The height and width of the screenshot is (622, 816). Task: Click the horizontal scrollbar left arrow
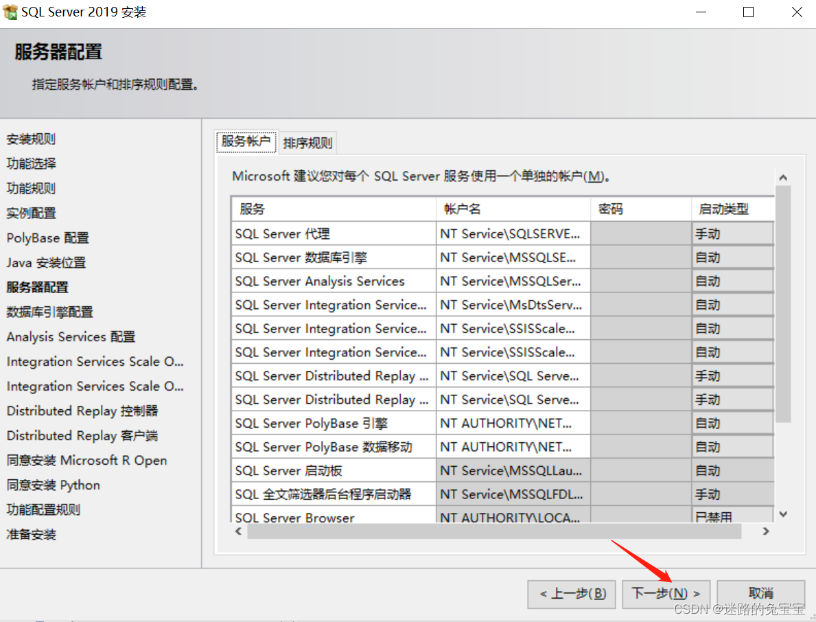238,531
